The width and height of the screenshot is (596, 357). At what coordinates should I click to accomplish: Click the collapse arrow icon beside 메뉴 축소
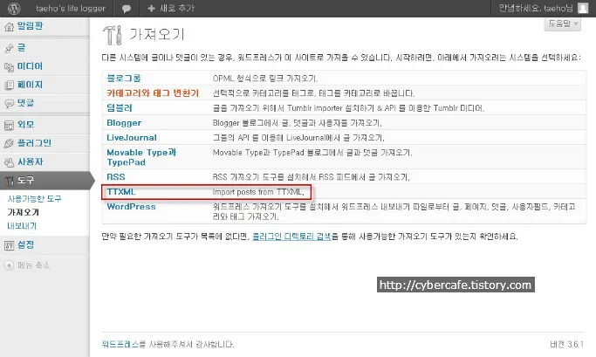(9, 265)
